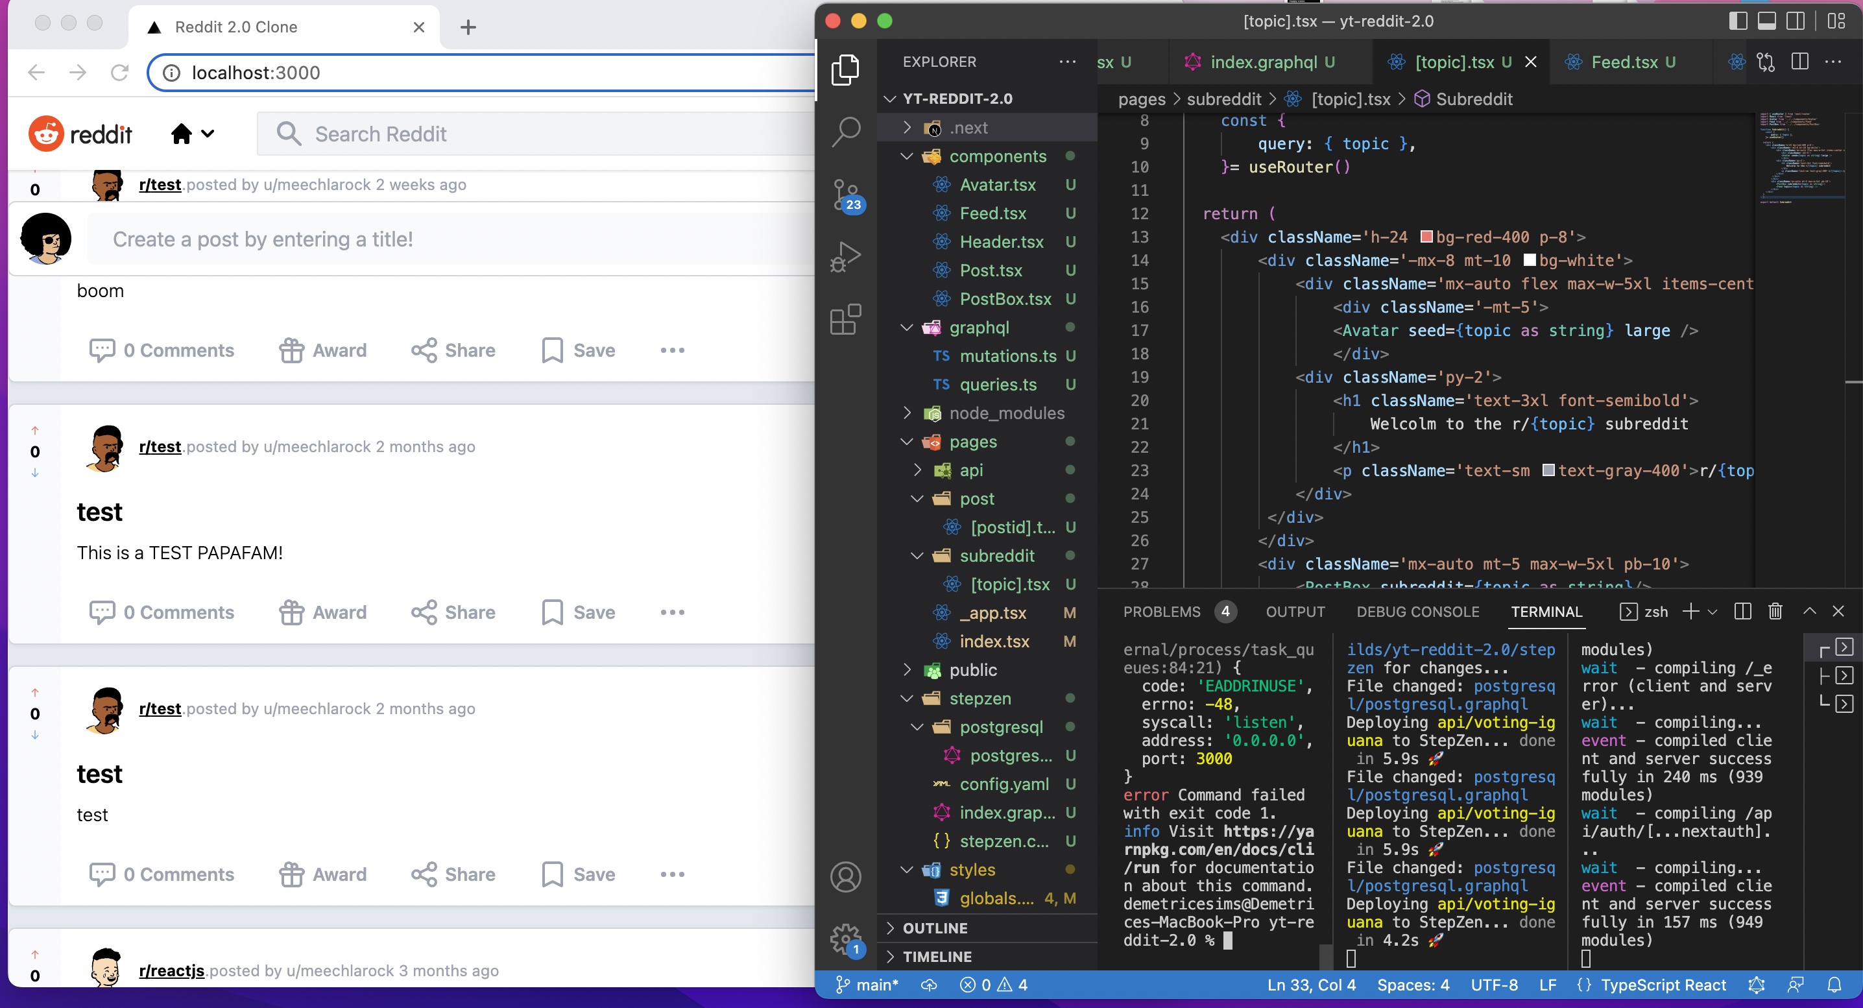This screenshot has height=1008, width=1863.
Task: Click the main* branch in status bar
Action: click(x=867, y=985)
